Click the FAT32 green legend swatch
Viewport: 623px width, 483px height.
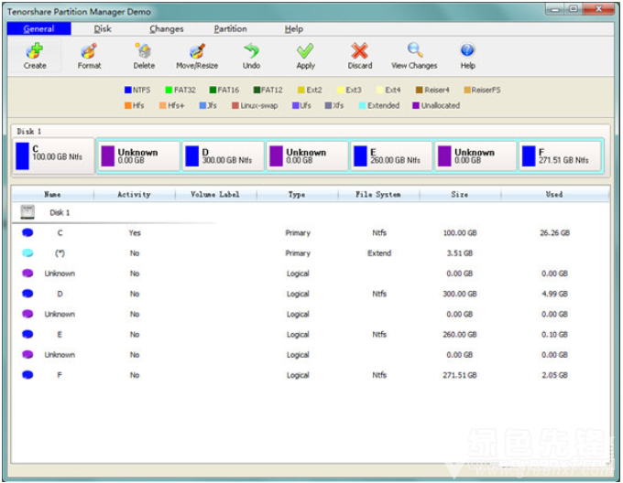(x=169, y=90)
